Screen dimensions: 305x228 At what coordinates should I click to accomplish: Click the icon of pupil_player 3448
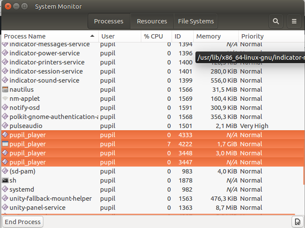[5, 153]
